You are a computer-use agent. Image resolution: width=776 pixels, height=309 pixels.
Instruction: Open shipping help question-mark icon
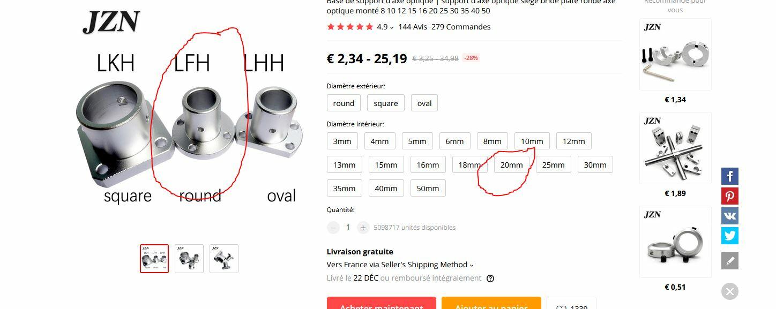pyautogui.click(x=490, y=278)
